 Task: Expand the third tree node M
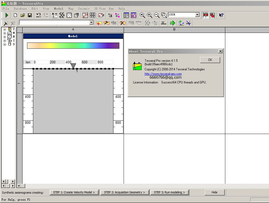(5, 37)
